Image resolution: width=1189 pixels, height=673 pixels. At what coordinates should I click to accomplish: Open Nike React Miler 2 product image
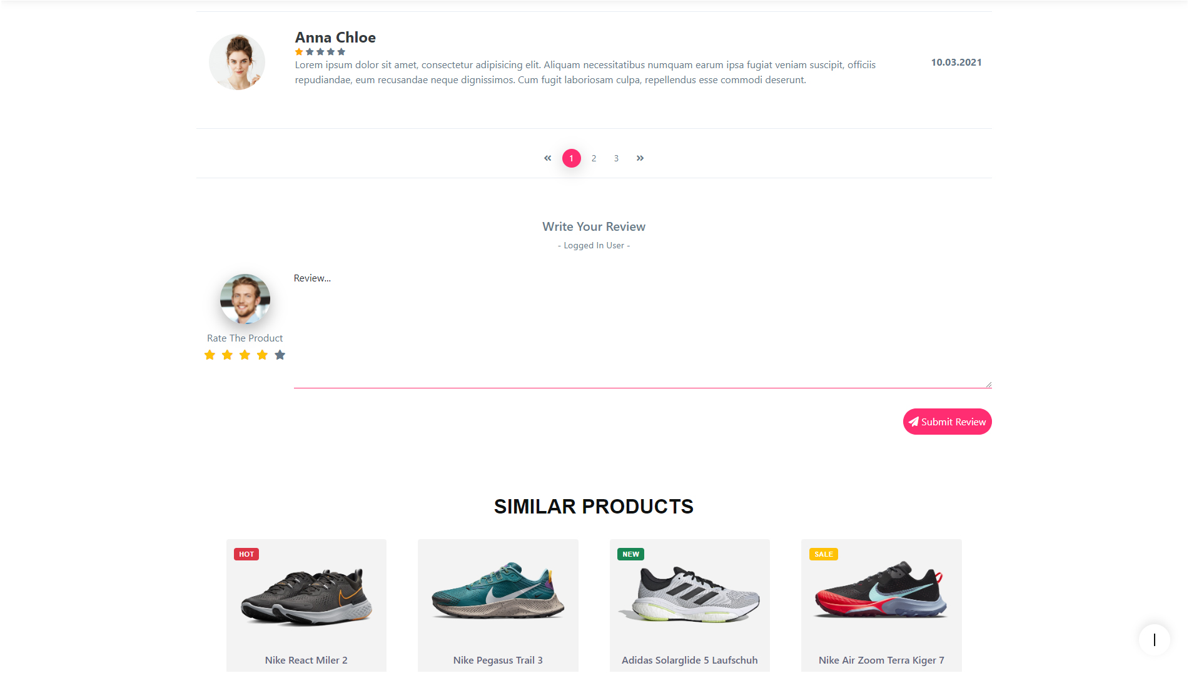tap(306, 597)
